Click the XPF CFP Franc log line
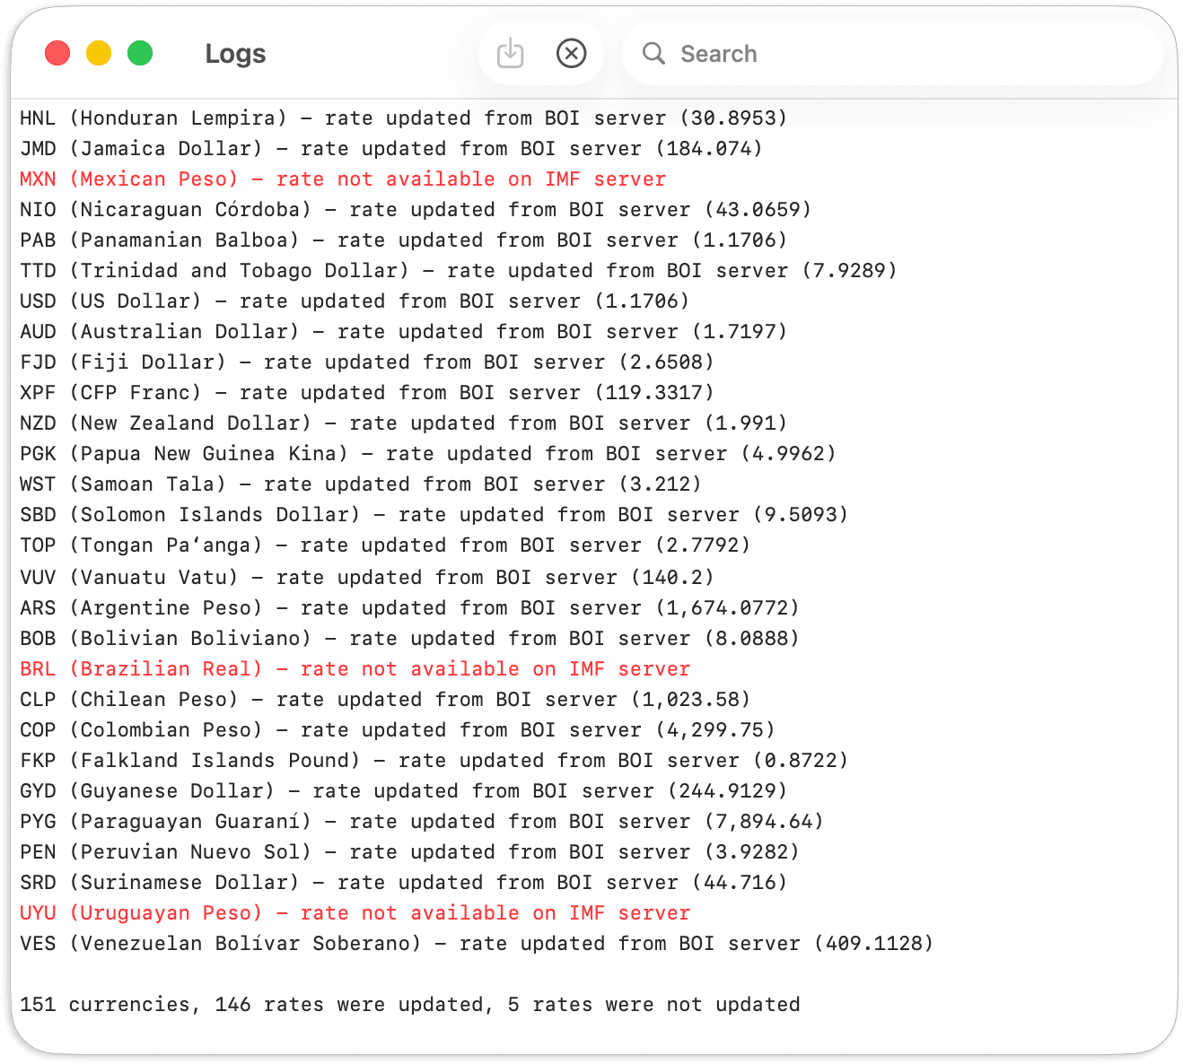Image resolution: width=1183 pixels, height=1064 pixels. pos(366,393)
